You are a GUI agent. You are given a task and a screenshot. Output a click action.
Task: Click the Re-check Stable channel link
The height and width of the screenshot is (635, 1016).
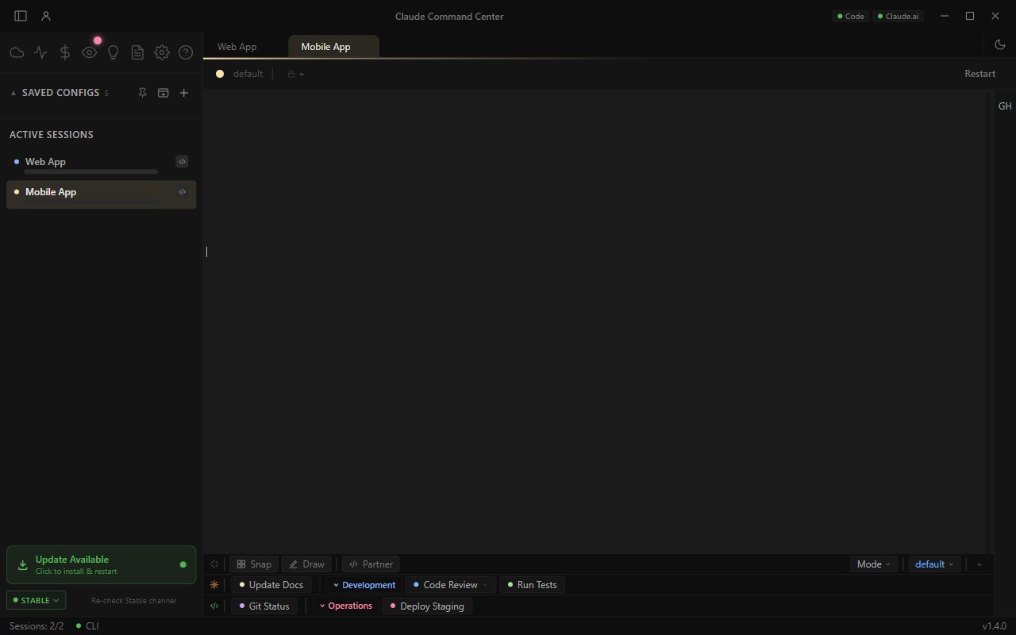133,601
